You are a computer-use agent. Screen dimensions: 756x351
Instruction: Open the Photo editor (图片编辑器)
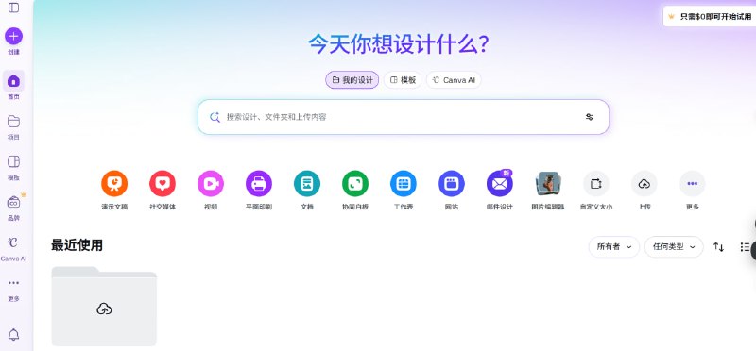[x=548, y=184]
